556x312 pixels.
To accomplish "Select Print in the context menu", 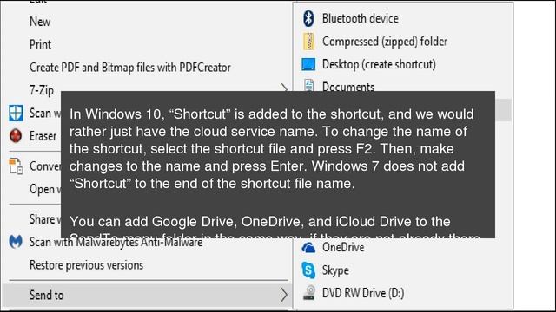I will tap(40, 44).
